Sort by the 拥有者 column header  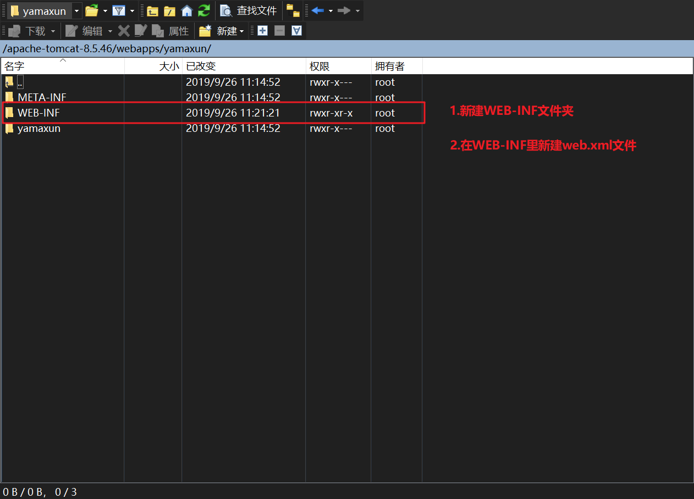397,66
